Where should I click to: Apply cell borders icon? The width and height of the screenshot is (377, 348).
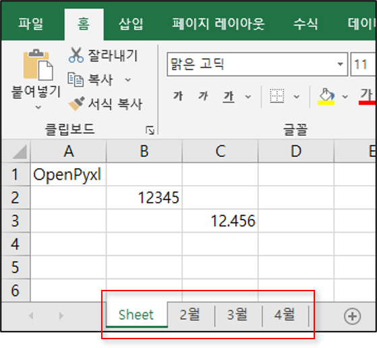click(x=277, y=96)
